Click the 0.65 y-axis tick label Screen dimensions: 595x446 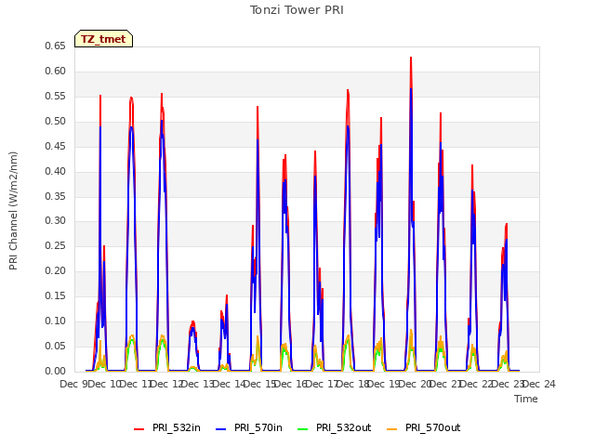(x=55, y=46)
